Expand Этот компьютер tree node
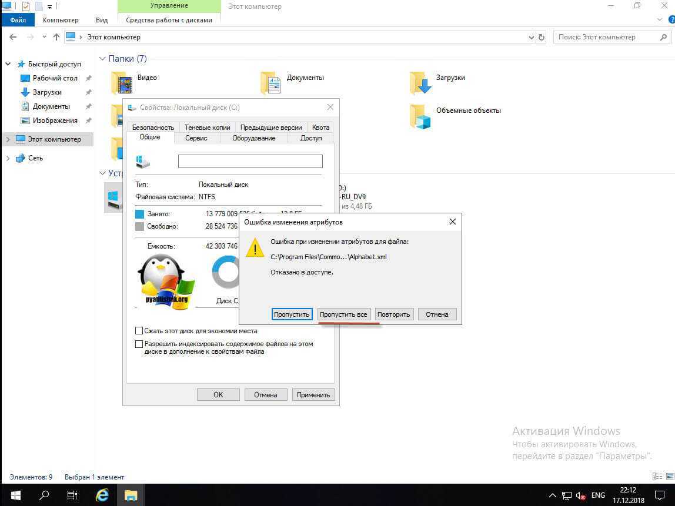Viewport: 675px width, 506px height. [x=8, y=139]
